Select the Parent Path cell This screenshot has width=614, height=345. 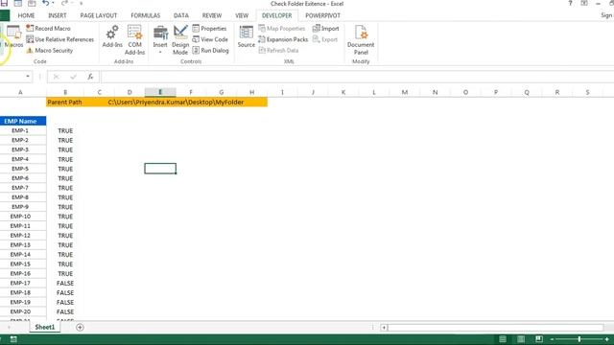click(x=65, y=103)
